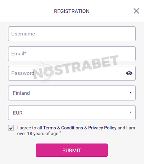
Task: Click the Nostrabet watermark logo
Action: click(76, 68)
